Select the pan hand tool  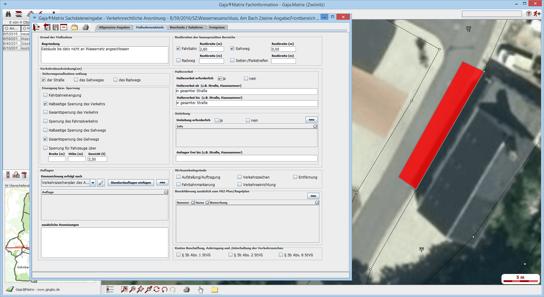[200, 290]
